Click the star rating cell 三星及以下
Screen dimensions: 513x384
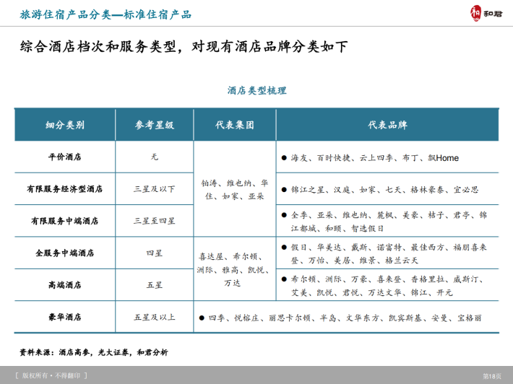click(x=154, y=189)
